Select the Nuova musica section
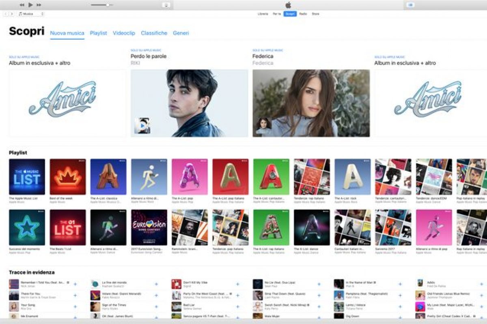 point(67,33)
